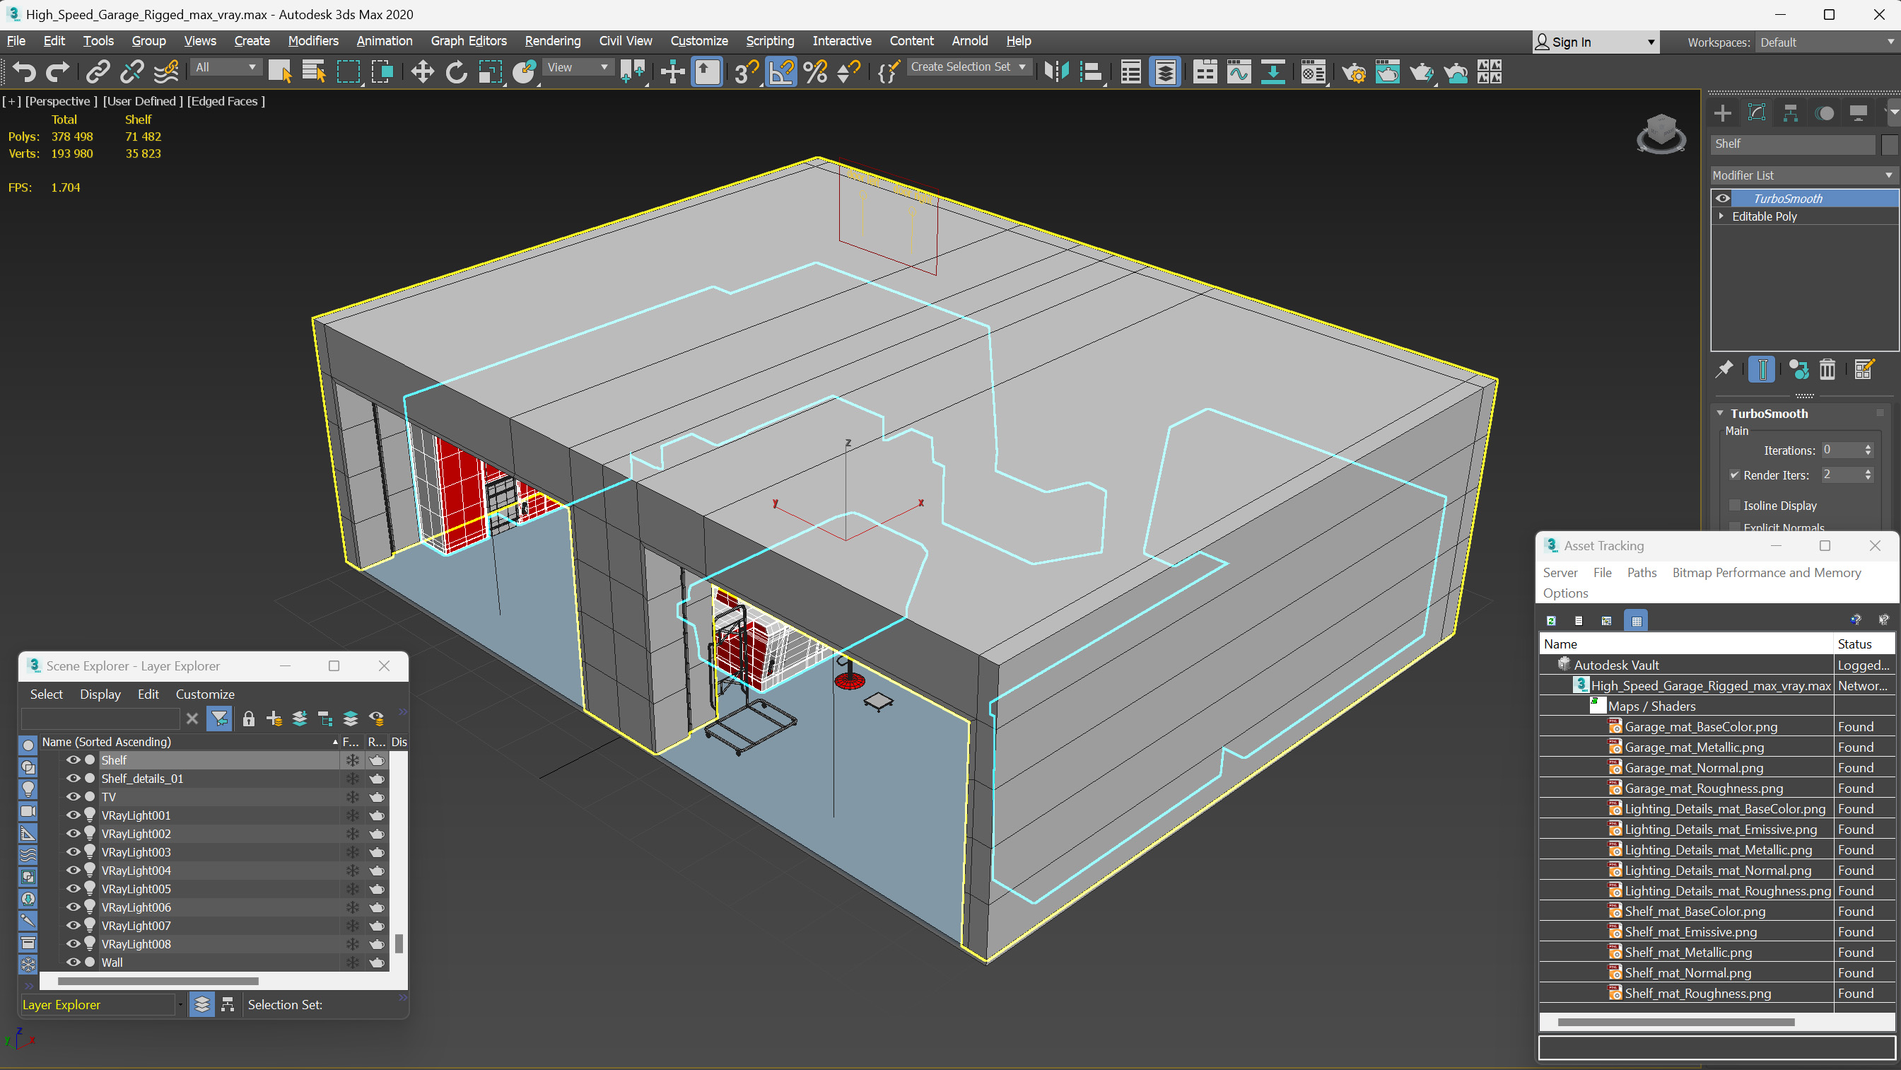This screenshot has width=1901, height=1070.
Task: Click the ViewCube in the viewport
Action: [1661, 133]
